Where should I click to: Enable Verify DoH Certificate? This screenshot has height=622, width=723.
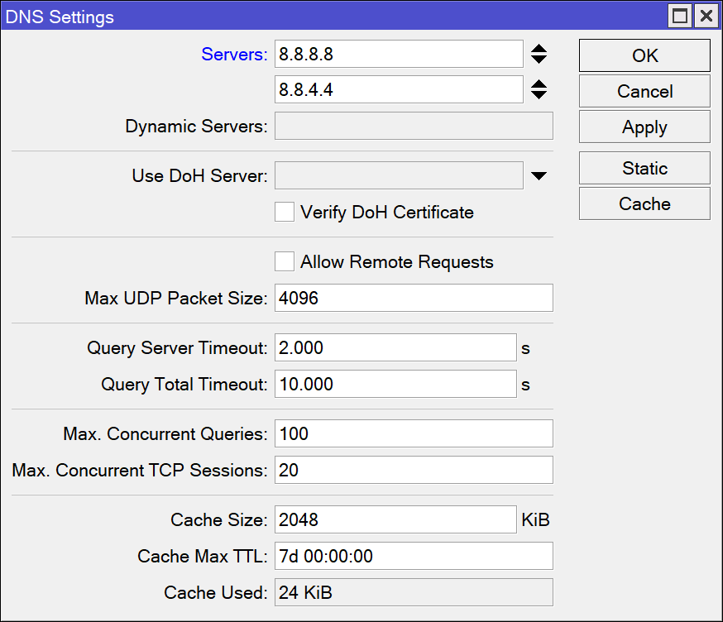pyautogui.click(x=284, y=212)
